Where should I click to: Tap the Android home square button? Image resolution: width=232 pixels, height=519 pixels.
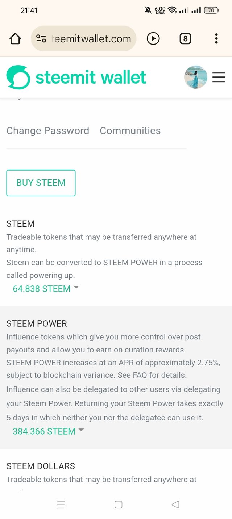click(118, 505)
